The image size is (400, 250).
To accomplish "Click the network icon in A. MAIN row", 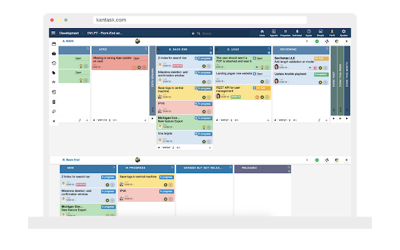I will [x=327, y=41].
